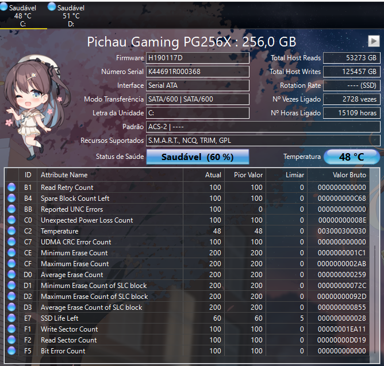Click the status orb for Average Erase Count

point(11,275)
